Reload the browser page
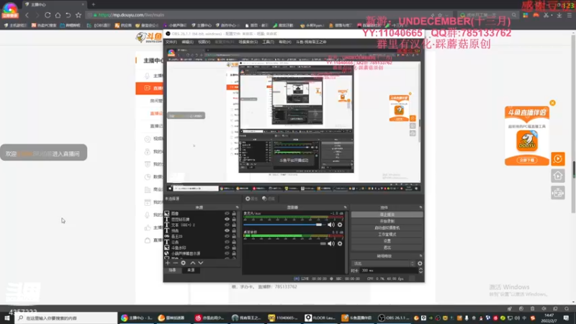The image size is (576, 324). (48, 15)
